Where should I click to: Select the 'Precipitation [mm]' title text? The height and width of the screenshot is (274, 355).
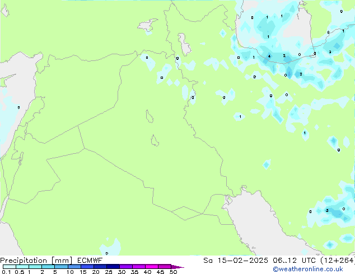coord(36,261)
